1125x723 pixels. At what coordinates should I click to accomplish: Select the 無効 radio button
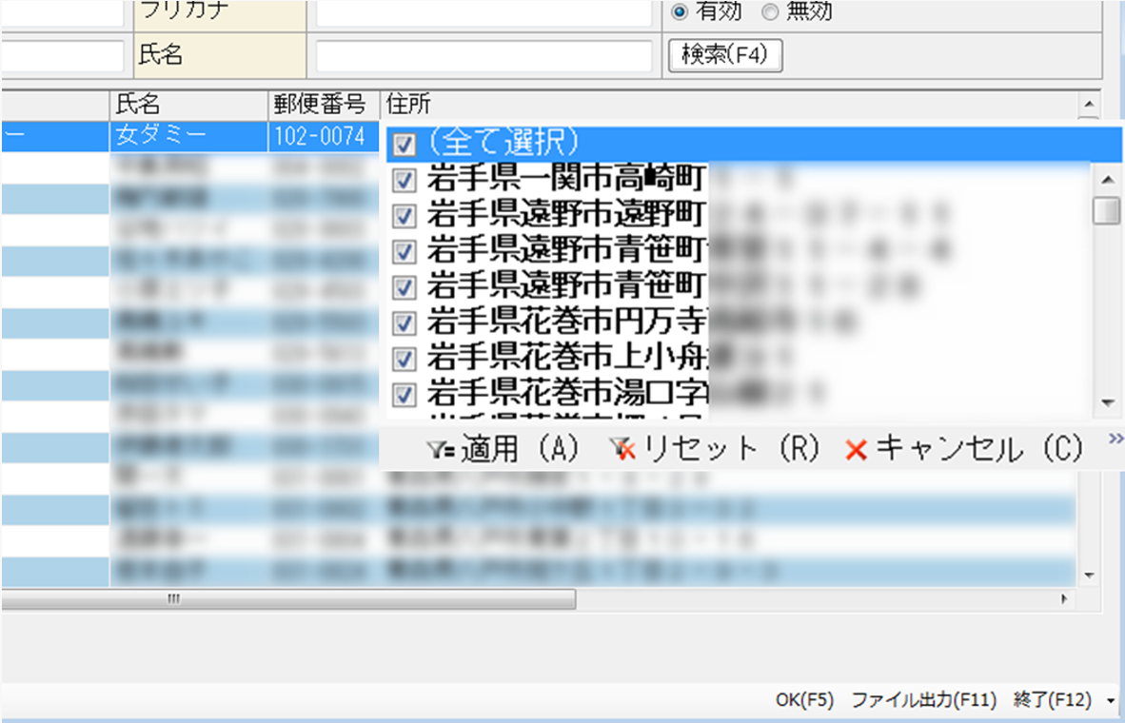(769, 12)
